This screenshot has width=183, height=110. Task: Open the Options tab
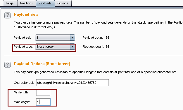pos(63,3)
